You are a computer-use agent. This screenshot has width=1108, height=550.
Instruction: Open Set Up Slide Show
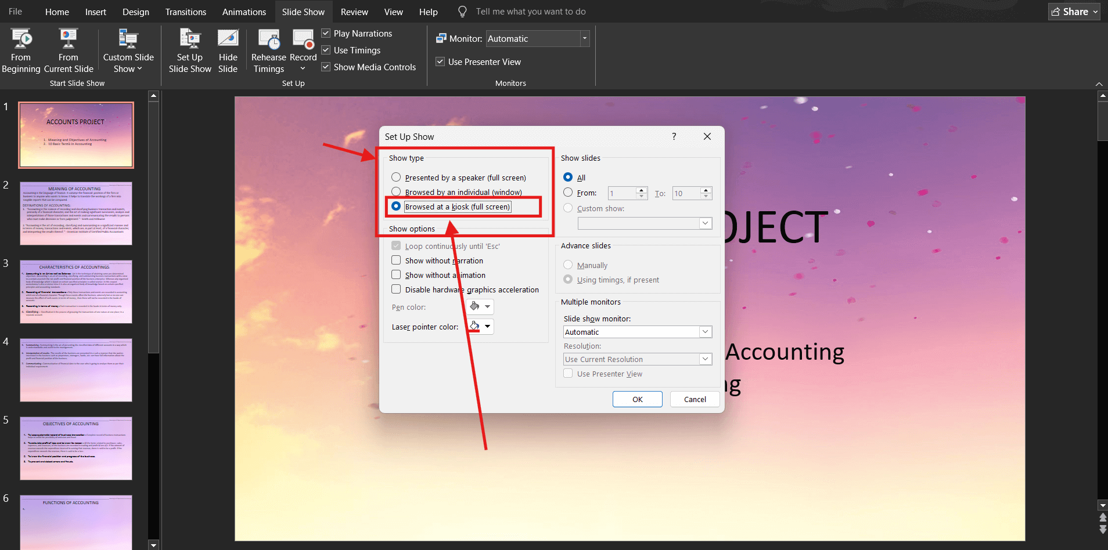190,51
